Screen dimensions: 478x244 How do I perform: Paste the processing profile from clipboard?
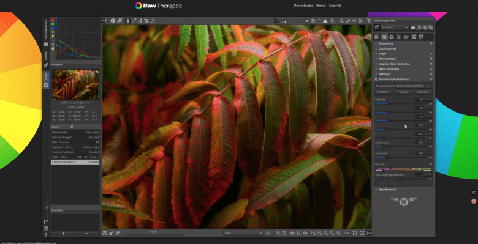430,28
